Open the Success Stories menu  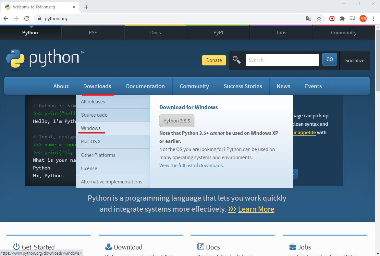(243, 86)
